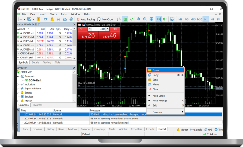The height and width of the screenshot is (147, 243).
Task: Toggle auto scroll chart toolbar button
Action: point(159,19)
